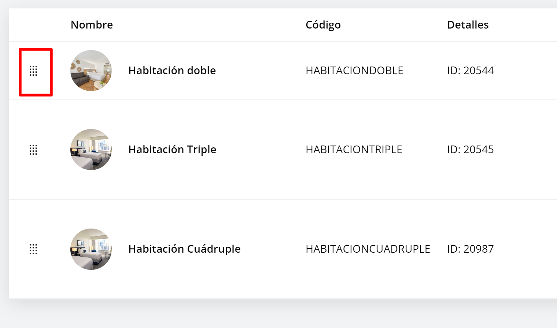Click the code HABITACIONCUADRUPLE
The height and width of the screenshot is (328, 557).
tap(368, 249)
